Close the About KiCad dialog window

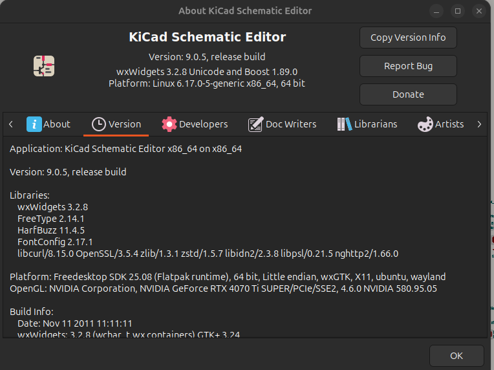477,11
